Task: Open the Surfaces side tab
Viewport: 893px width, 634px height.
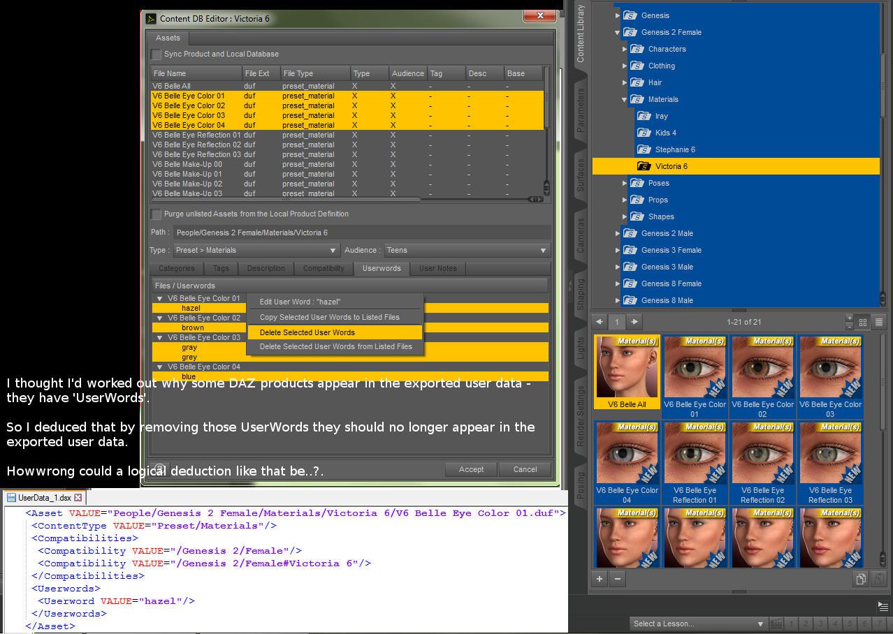Action: [580, 175]
